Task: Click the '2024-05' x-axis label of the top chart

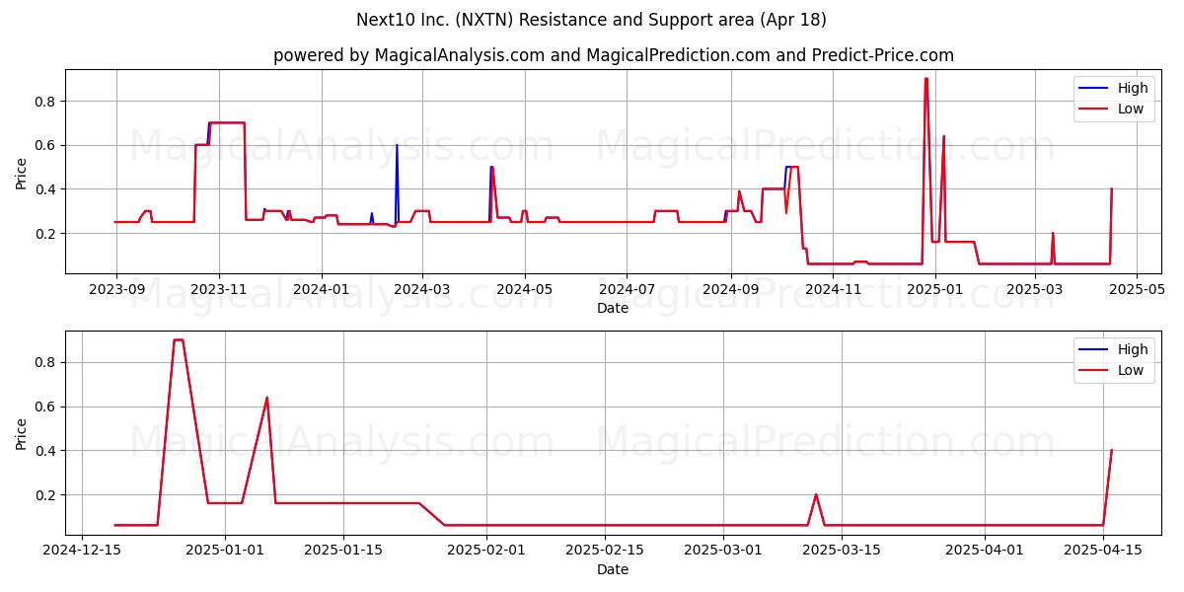Action: [524, 290]
